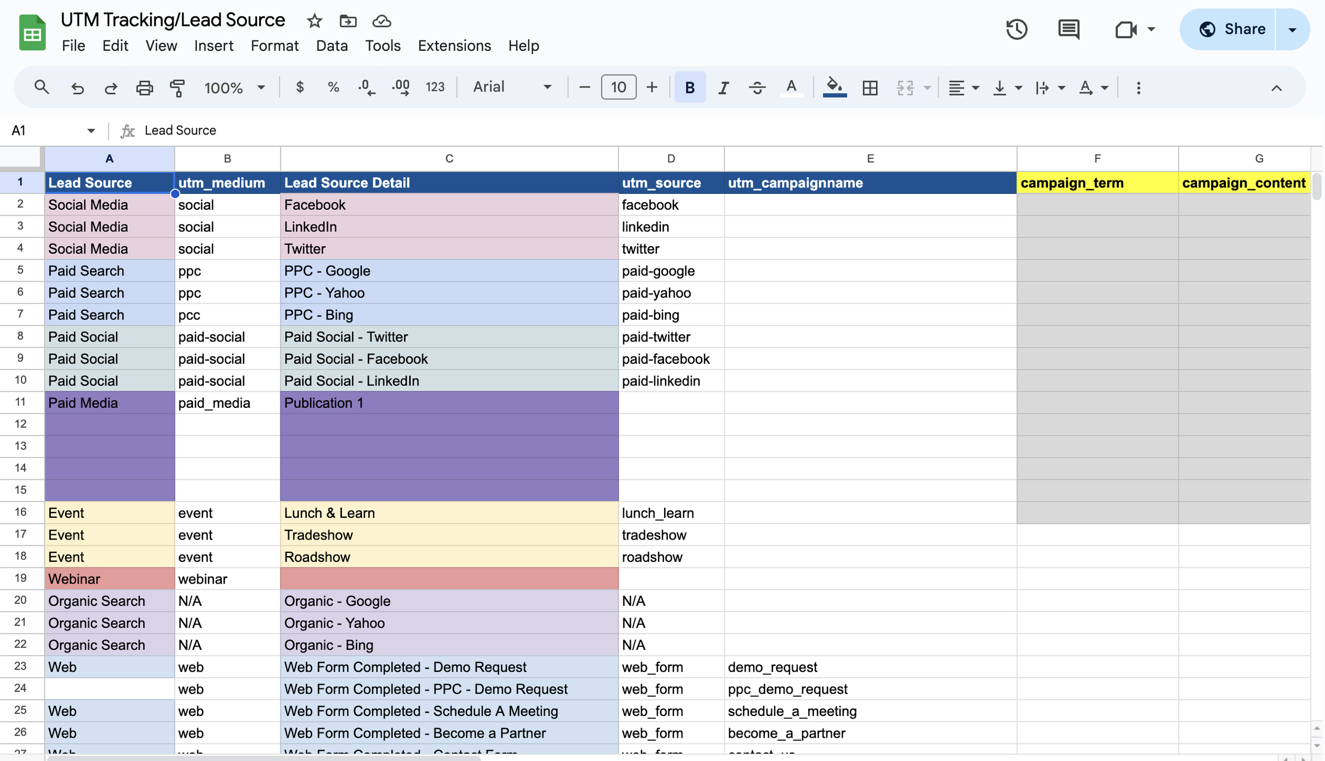This screenshot has width=1325, height=761.
Task: Open the comments speech bubble icon
Action: tap(1068, 29)
